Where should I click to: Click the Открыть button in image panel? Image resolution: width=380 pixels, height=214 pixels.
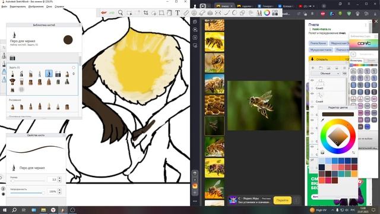(329, 59)
